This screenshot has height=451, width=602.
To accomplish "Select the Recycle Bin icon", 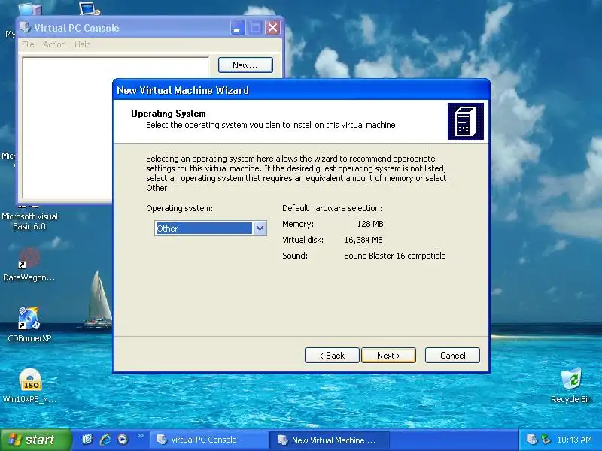I will click(x=571, y=385).
